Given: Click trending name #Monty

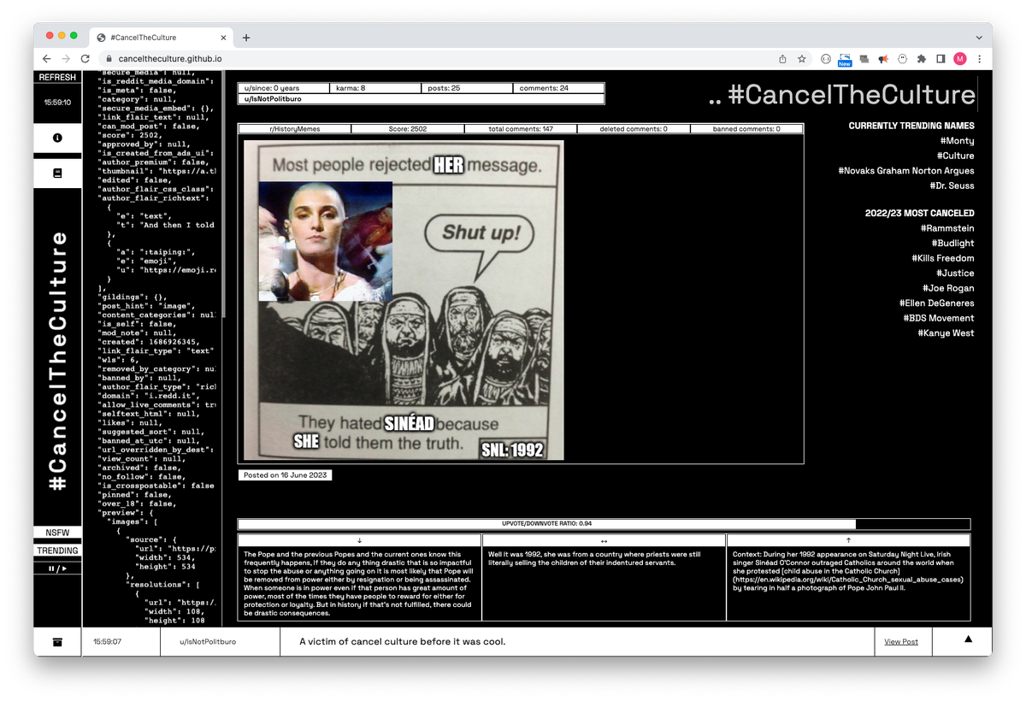Looking at the screenshot, I should coord(956,141).
